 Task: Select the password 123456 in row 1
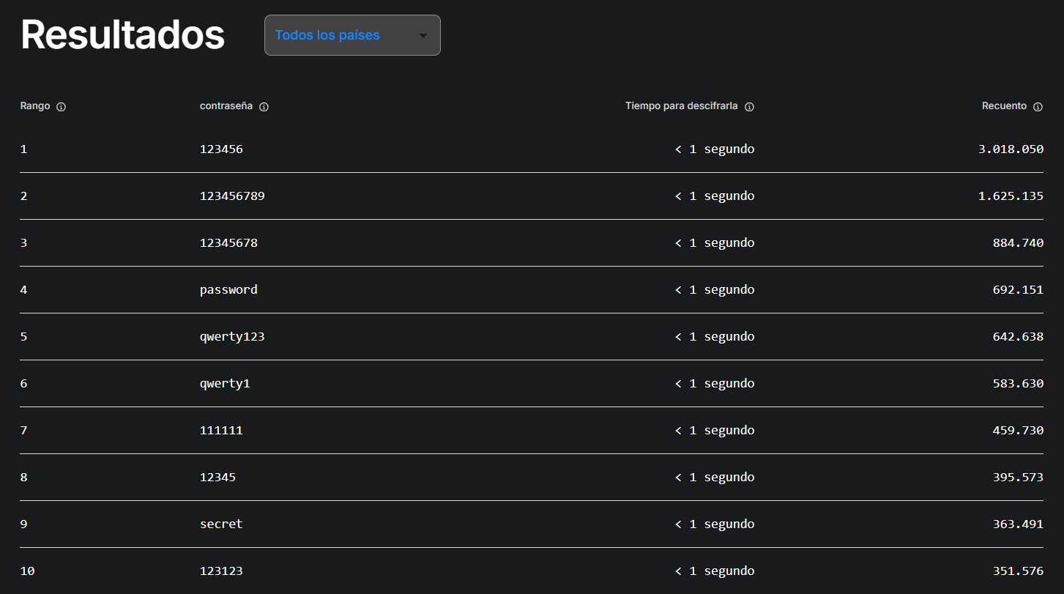pyautogui.click(x=221, y=149)
